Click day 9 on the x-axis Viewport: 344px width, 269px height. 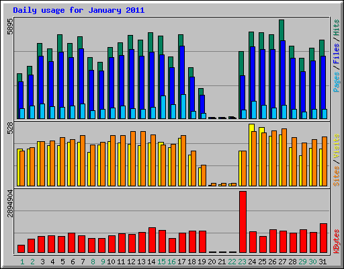pos(103,262)
